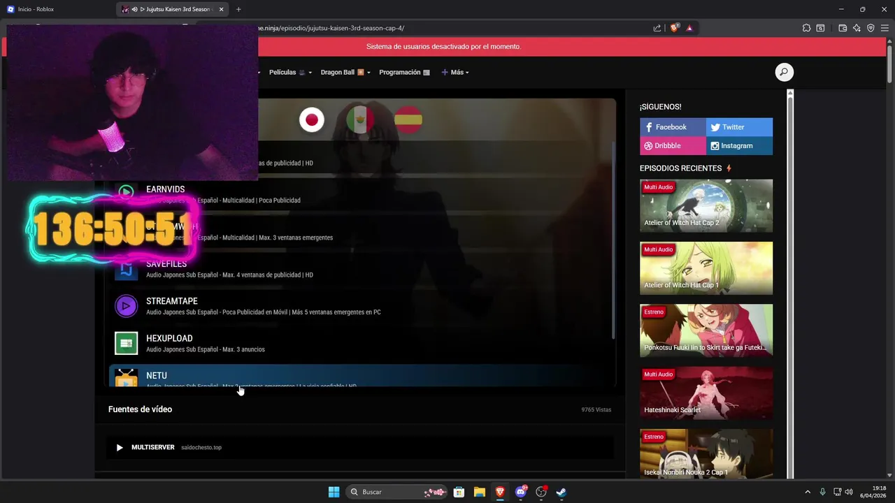Screen dimensions: 895x503
Task: Open Ponkotsu Fuuki Iin episode thumbnail
Action: click(706, 330)
